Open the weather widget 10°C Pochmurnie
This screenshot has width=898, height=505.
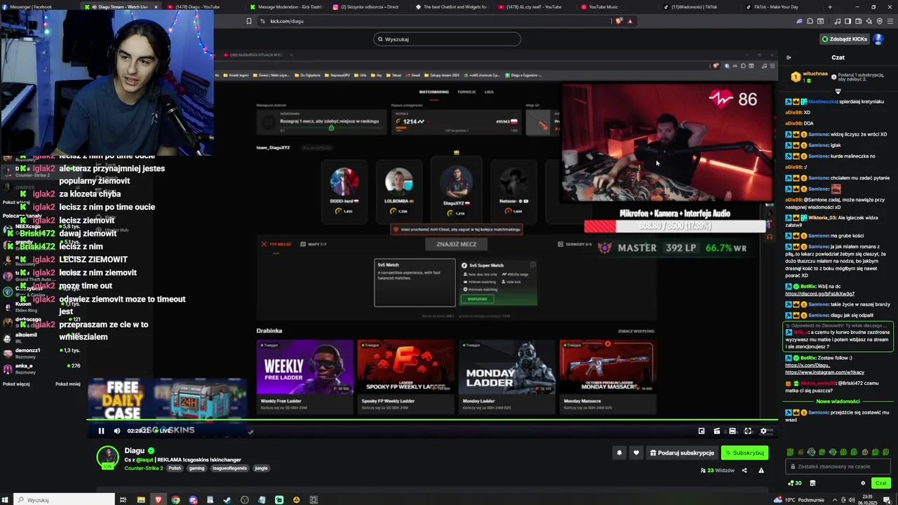(x=800, y=500)
